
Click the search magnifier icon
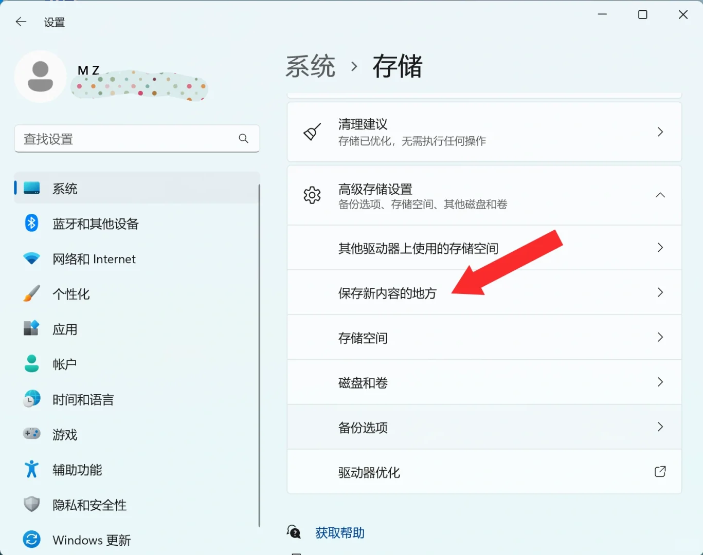244,138
